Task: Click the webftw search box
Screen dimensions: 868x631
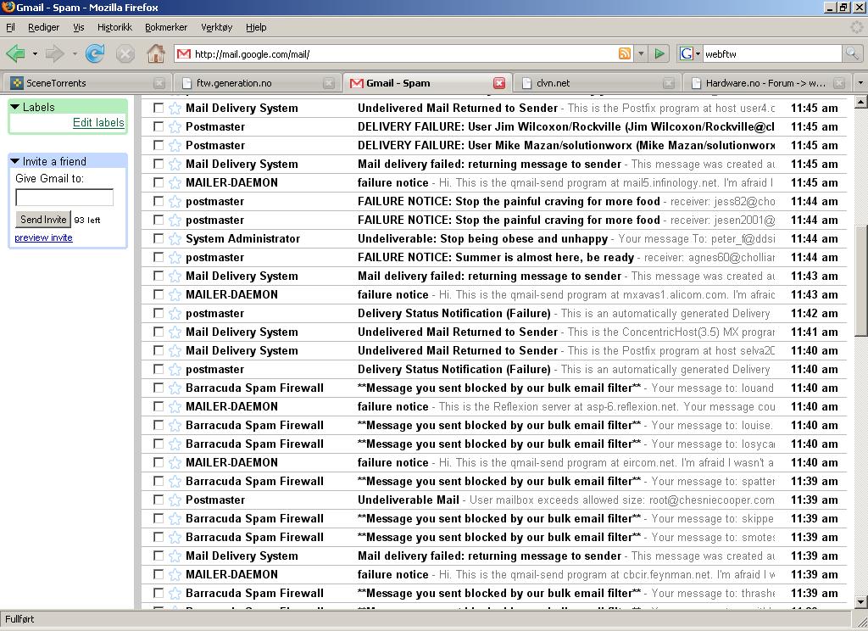Action: pyautogui.click(x=772, y=53)
